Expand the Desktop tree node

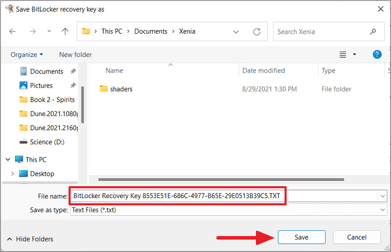click(12, 174)
